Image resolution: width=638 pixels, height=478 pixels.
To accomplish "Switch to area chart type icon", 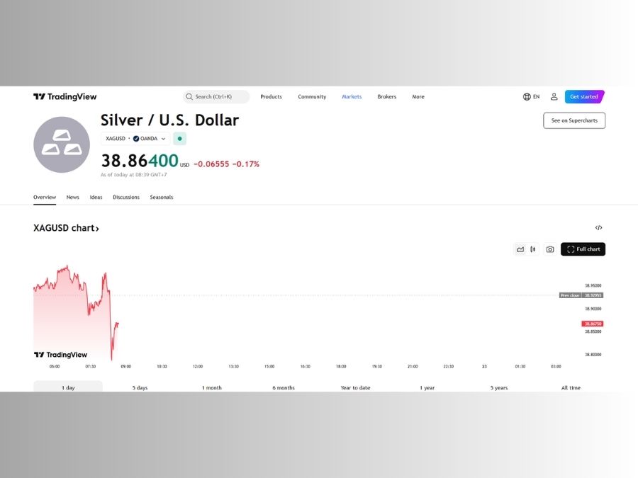I will pos(520,249).
